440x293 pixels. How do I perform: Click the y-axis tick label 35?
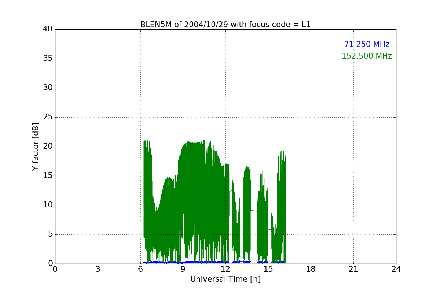point(48,59)
